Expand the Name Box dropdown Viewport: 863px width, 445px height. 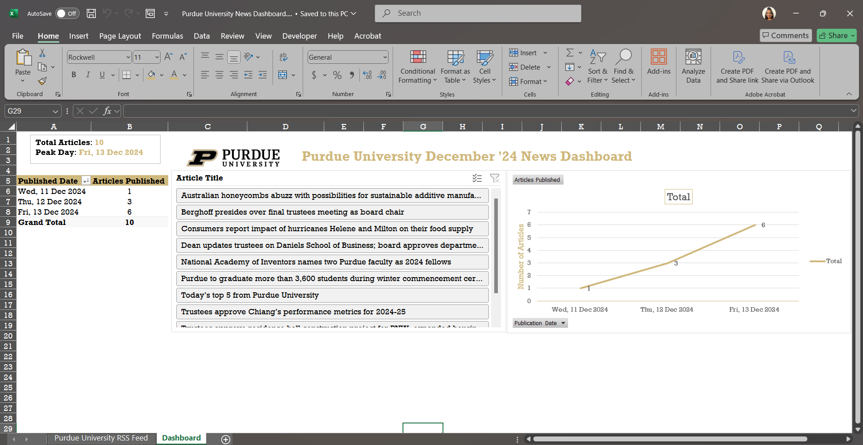55,111
